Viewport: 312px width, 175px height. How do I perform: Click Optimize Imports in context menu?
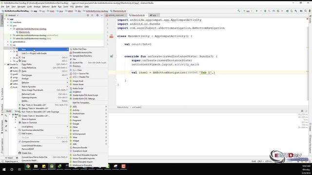click(43, 97)
